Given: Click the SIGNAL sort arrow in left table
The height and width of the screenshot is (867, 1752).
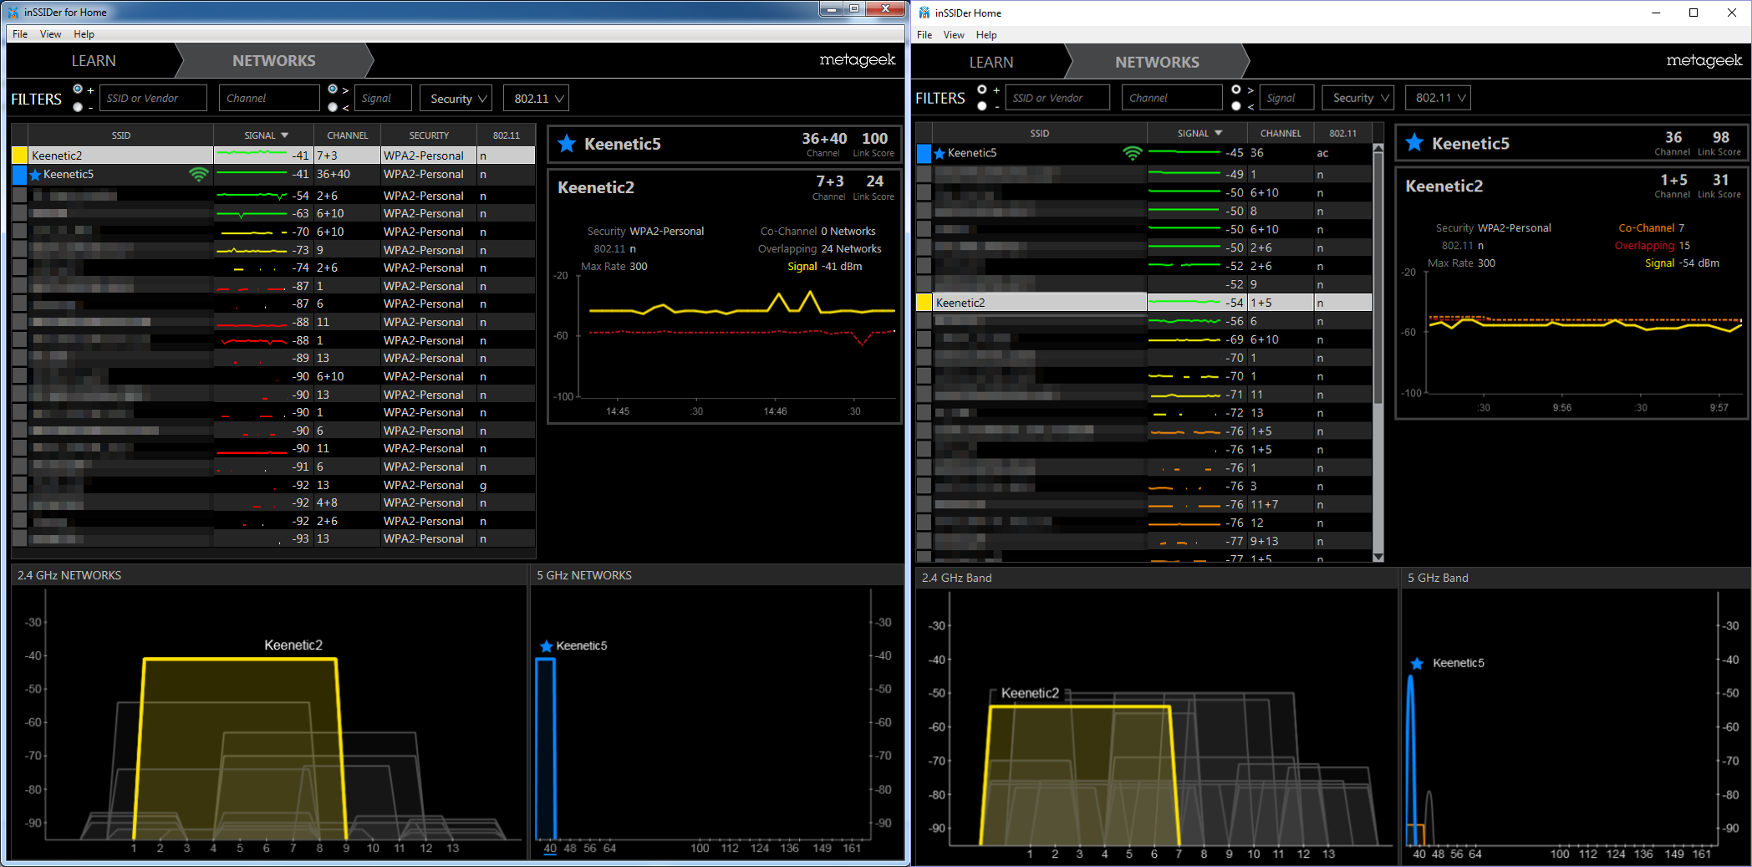Looking at the screenshot, I should (284, 135).
